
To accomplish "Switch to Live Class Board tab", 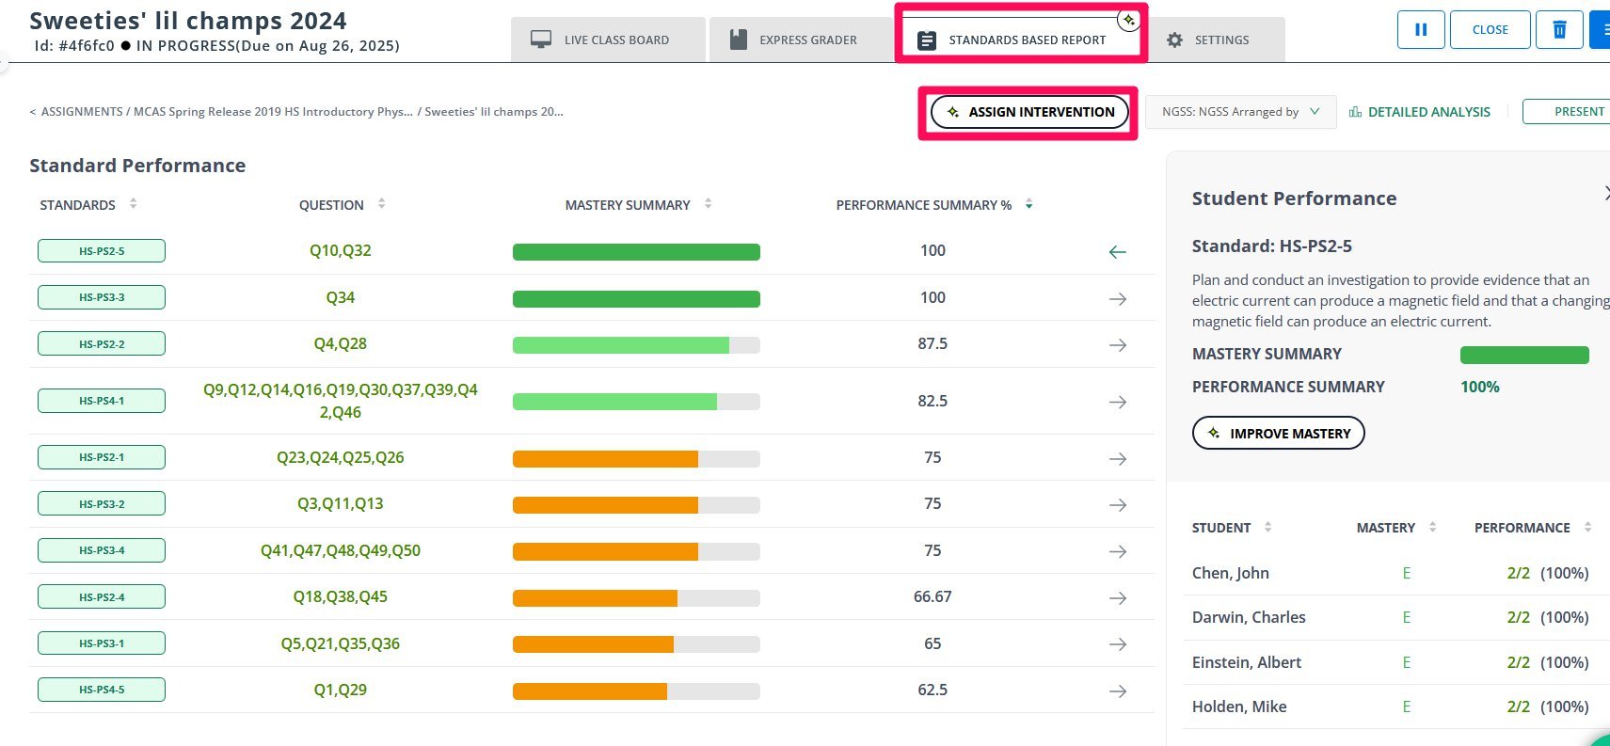I will click(608, 40).
